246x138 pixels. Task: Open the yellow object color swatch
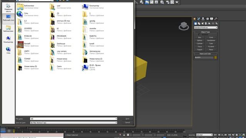(x=216, y=58)
